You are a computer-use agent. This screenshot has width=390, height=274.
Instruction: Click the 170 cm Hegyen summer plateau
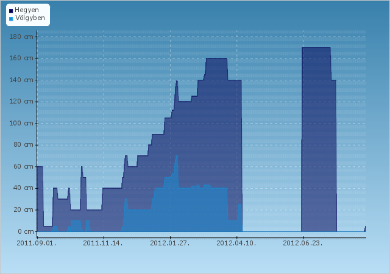(316, 47)
